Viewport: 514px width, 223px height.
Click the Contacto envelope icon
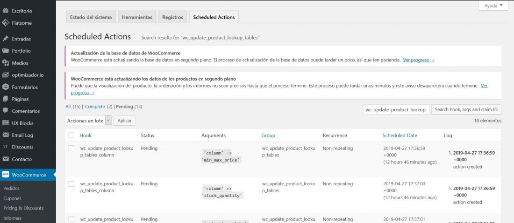[5, 159]
